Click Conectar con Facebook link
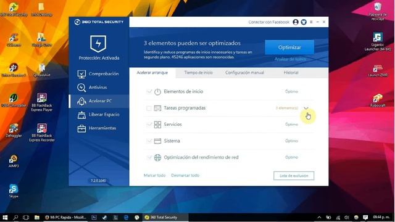Viewport: 395px width, 222px height. [x=269, y=22]
